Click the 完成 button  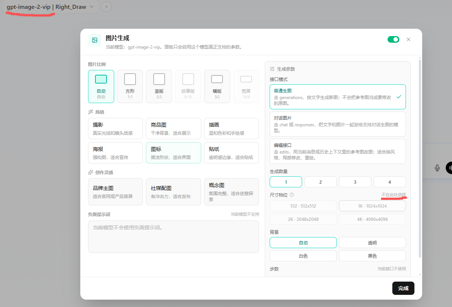[403, 288]
